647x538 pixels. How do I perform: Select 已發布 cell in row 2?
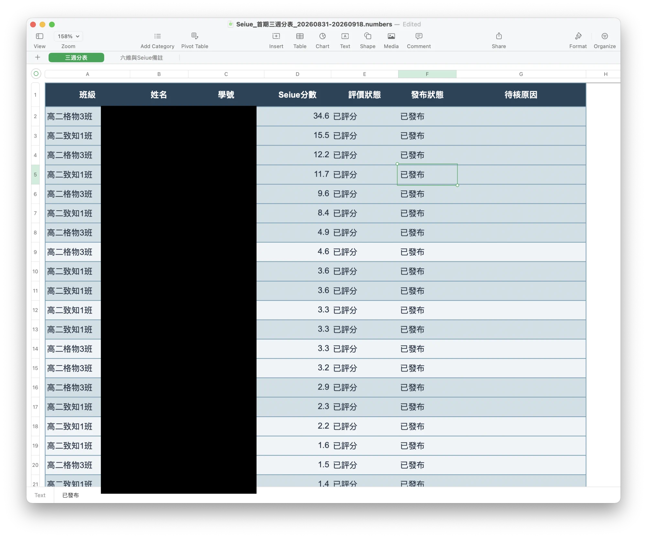(427, 116)
